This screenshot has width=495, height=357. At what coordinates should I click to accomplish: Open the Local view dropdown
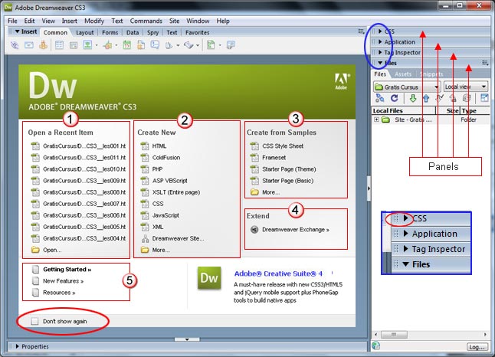point(466,87)
